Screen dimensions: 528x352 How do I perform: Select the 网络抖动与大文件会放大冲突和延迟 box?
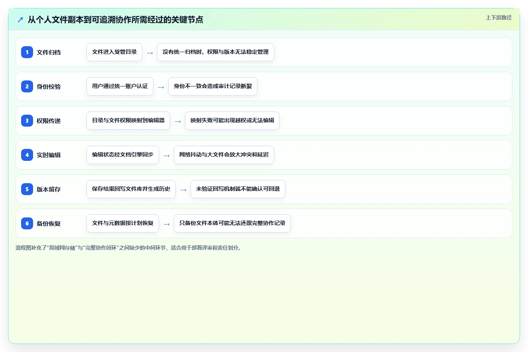coord(224,155)
